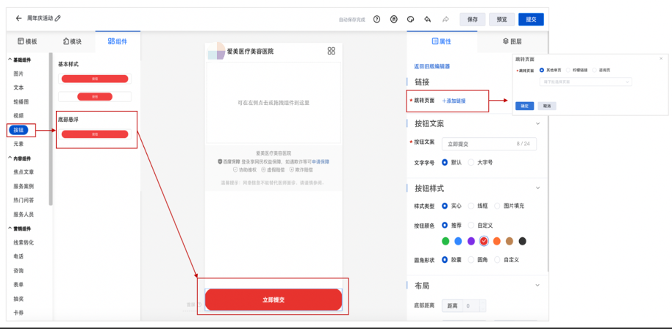Image resolution: width=672 pixels, height=329 pixels.
Task: Pick the black color swatch
Action: tap(523, 242)
